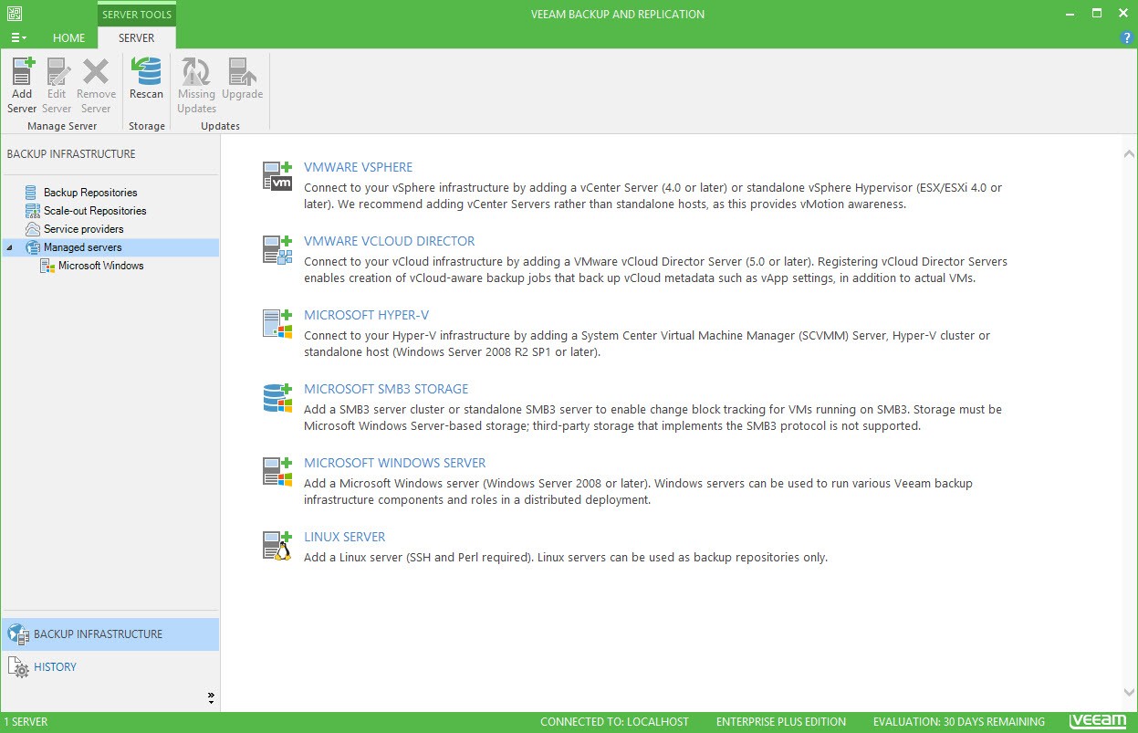This screenshot has height=733, width=1138.
Task: Click the Remove Server ribbon icon
Action: click(x=96, y=71)
